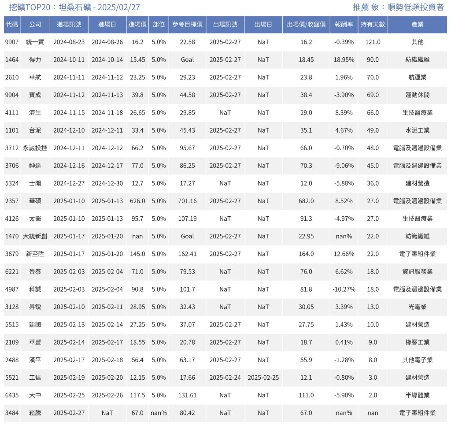451x426 pixels.
Task: Click industry cell 半導體業
Action: click(x=418, y=395)
